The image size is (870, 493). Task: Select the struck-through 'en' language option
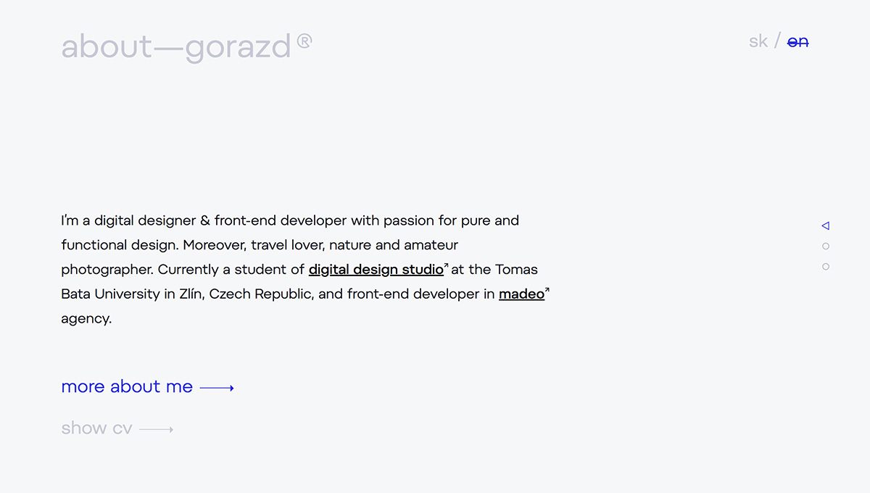point(797,42)
